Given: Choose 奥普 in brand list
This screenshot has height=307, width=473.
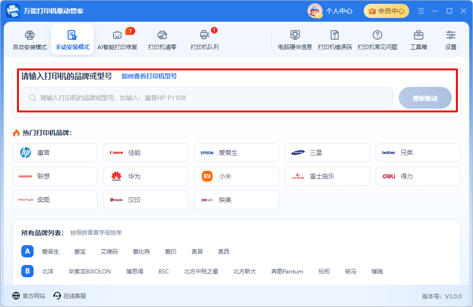Looking at the screenshot, I should (197, 252).
